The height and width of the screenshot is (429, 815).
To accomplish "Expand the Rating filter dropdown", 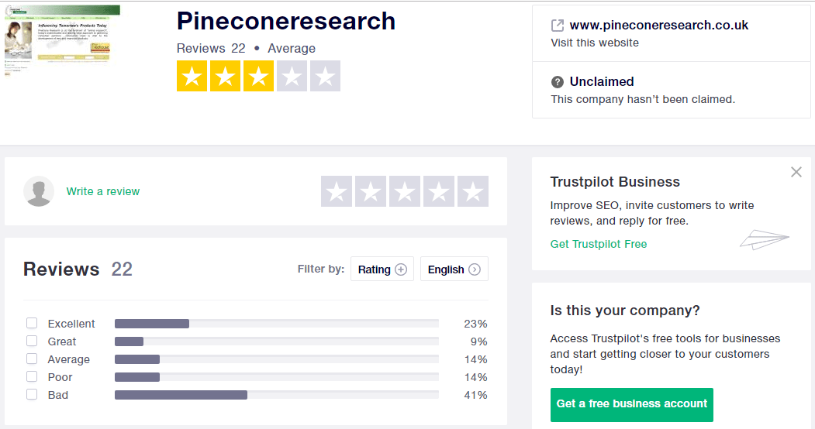I will (x=382, y=269).
